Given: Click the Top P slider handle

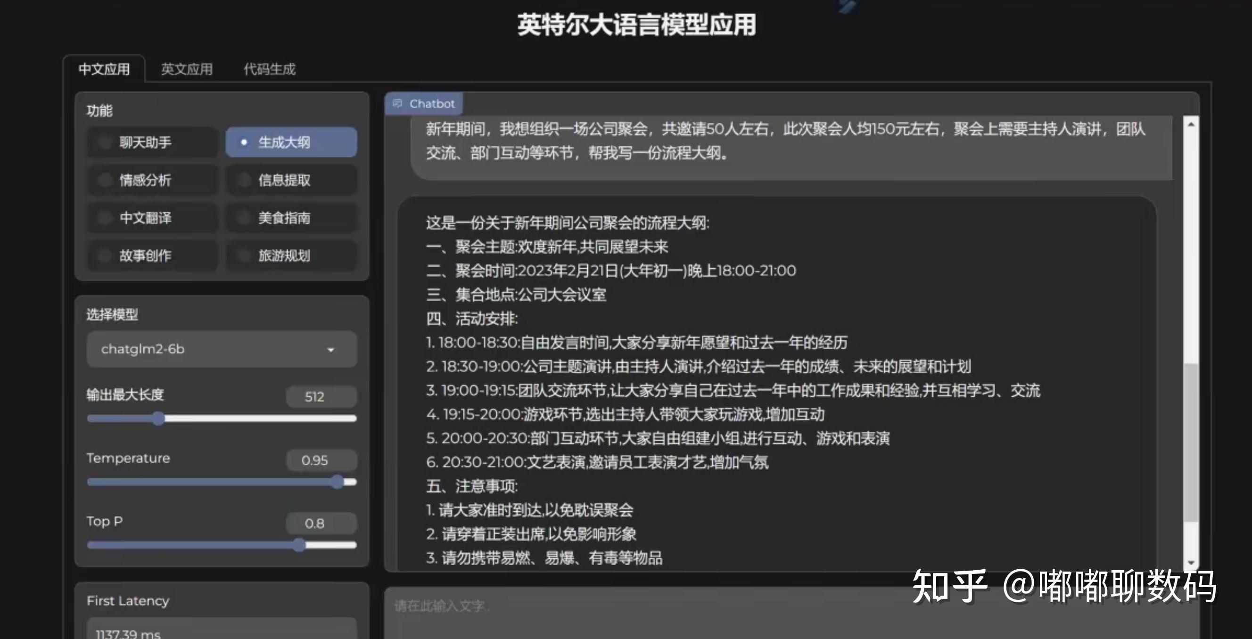Looking at the screenshot, I should [299, 545].
